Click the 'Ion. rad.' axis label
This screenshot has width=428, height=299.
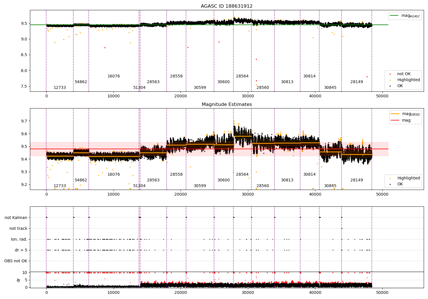coord(19,239)
